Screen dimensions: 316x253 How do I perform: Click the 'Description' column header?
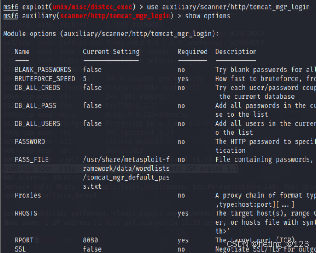click(236, 52)
